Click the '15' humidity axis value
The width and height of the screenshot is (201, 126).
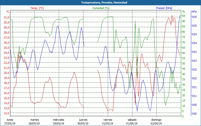184,100
